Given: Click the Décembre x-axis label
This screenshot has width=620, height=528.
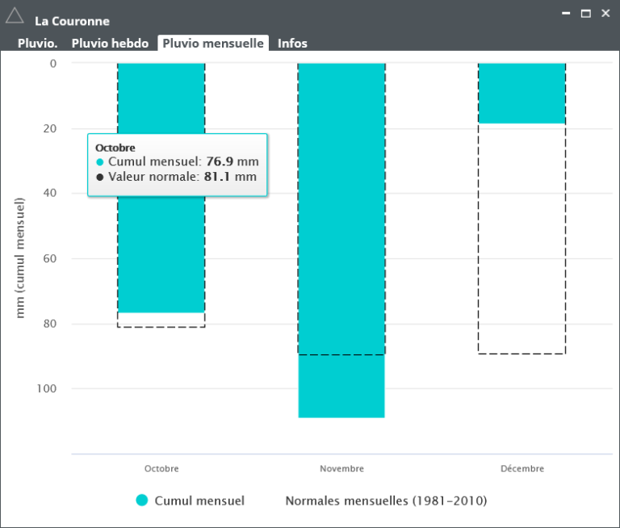Looking at the screenshot, I should click(522, 468).
